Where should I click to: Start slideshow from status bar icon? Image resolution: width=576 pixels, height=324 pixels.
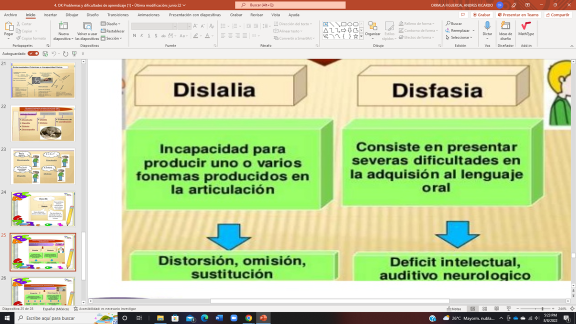click(508, 308)
